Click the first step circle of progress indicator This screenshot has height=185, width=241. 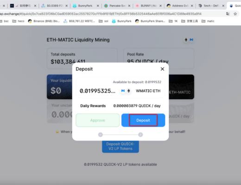[x=101, y=135]
